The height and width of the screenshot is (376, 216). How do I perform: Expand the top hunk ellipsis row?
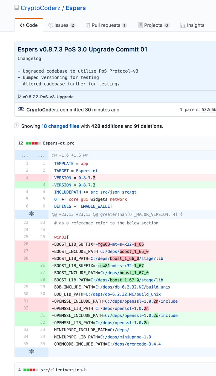pyautogui.click(x=32, y=155)
